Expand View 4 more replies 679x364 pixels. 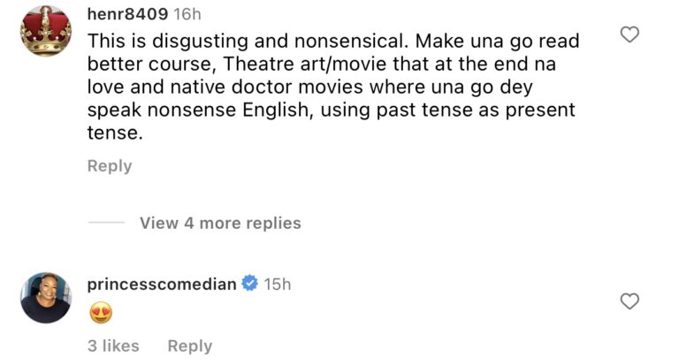click(220, 224)
